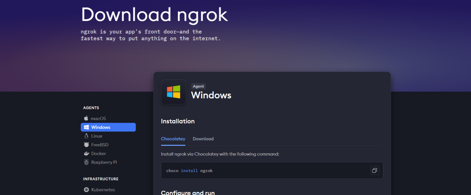The width and height of the screenshot is (471, 195).
Task: Click the Linux penguin icon
Action: pos(86,136)
